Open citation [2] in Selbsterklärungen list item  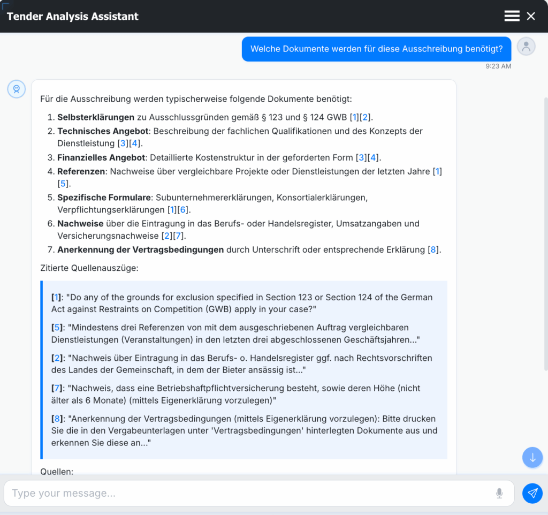pos(366,117)
